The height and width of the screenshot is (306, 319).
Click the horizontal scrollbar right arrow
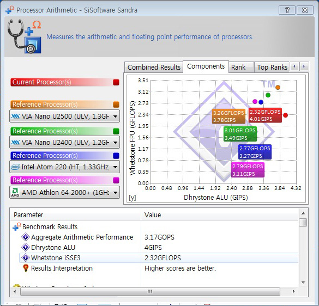(293, 292)
